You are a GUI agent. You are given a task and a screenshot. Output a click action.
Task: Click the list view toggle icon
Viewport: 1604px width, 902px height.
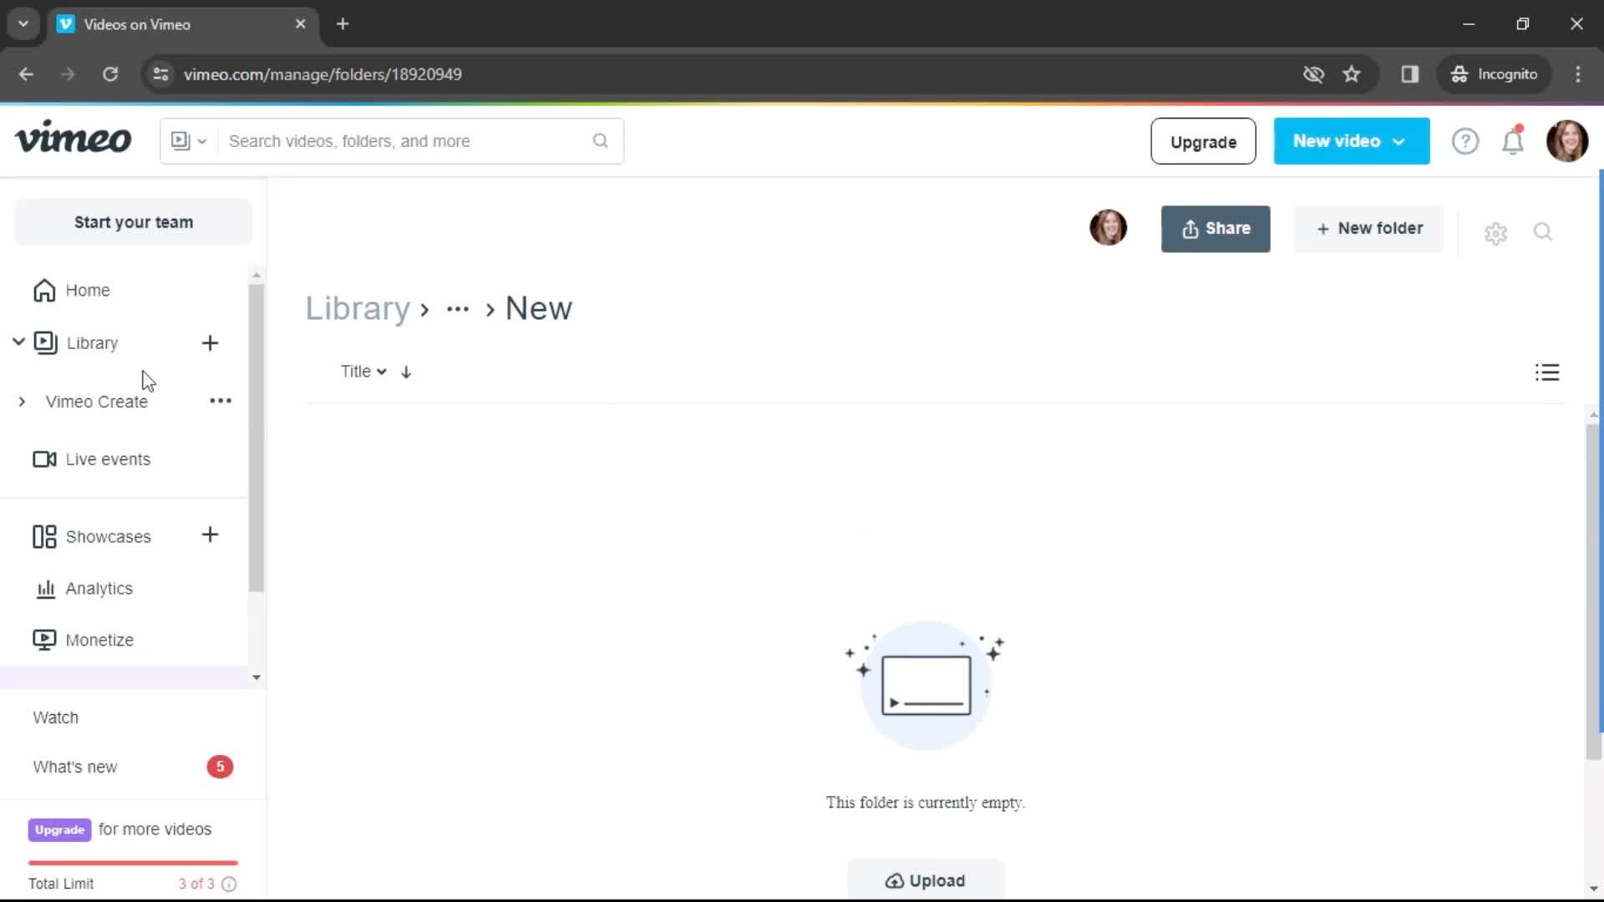[1546, 372]
